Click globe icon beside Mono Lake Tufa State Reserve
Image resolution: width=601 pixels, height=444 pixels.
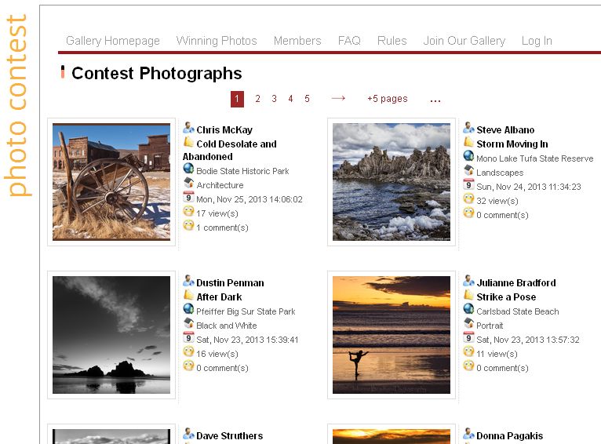(468, 156)
